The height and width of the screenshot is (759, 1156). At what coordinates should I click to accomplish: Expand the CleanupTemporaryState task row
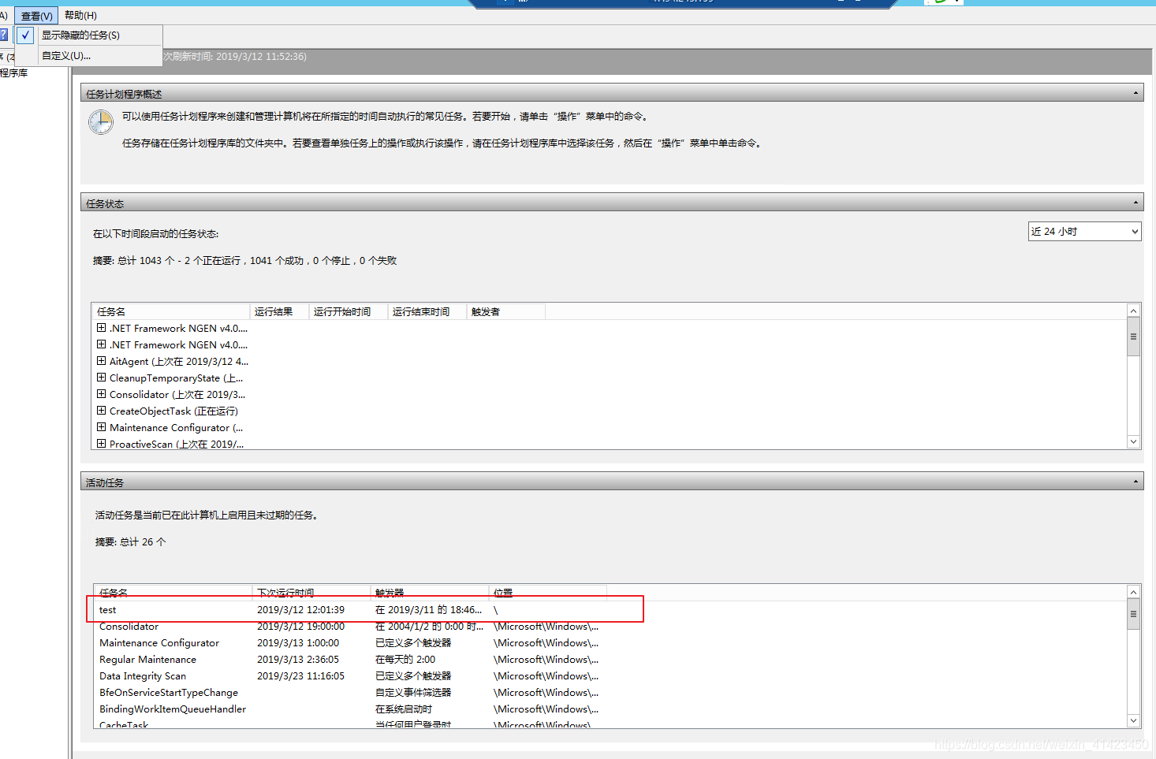101,378
